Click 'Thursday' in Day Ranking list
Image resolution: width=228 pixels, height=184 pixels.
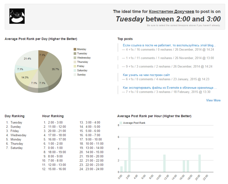point(17,144)
